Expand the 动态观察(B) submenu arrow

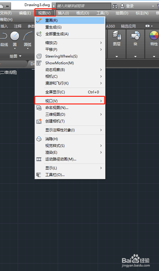[101, 70]
